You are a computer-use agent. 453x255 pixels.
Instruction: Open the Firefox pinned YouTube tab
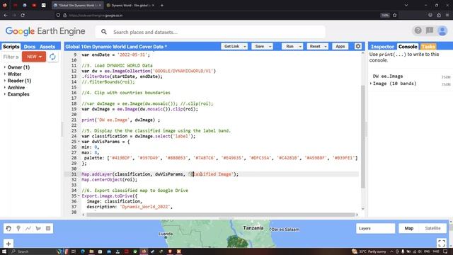(x=34, y=5)
